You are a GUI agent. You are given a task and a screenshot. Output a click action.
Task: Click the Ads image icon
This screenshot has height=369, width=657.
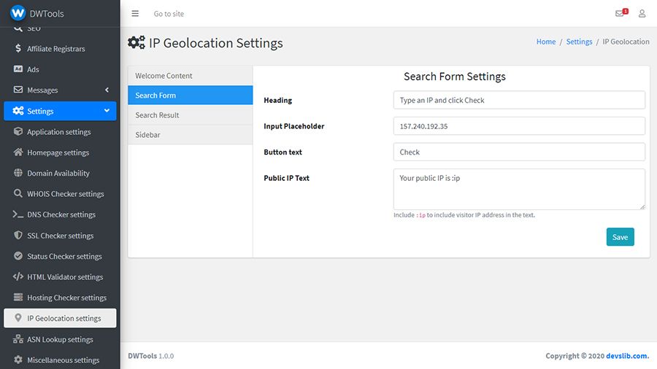tap(18, 69)
